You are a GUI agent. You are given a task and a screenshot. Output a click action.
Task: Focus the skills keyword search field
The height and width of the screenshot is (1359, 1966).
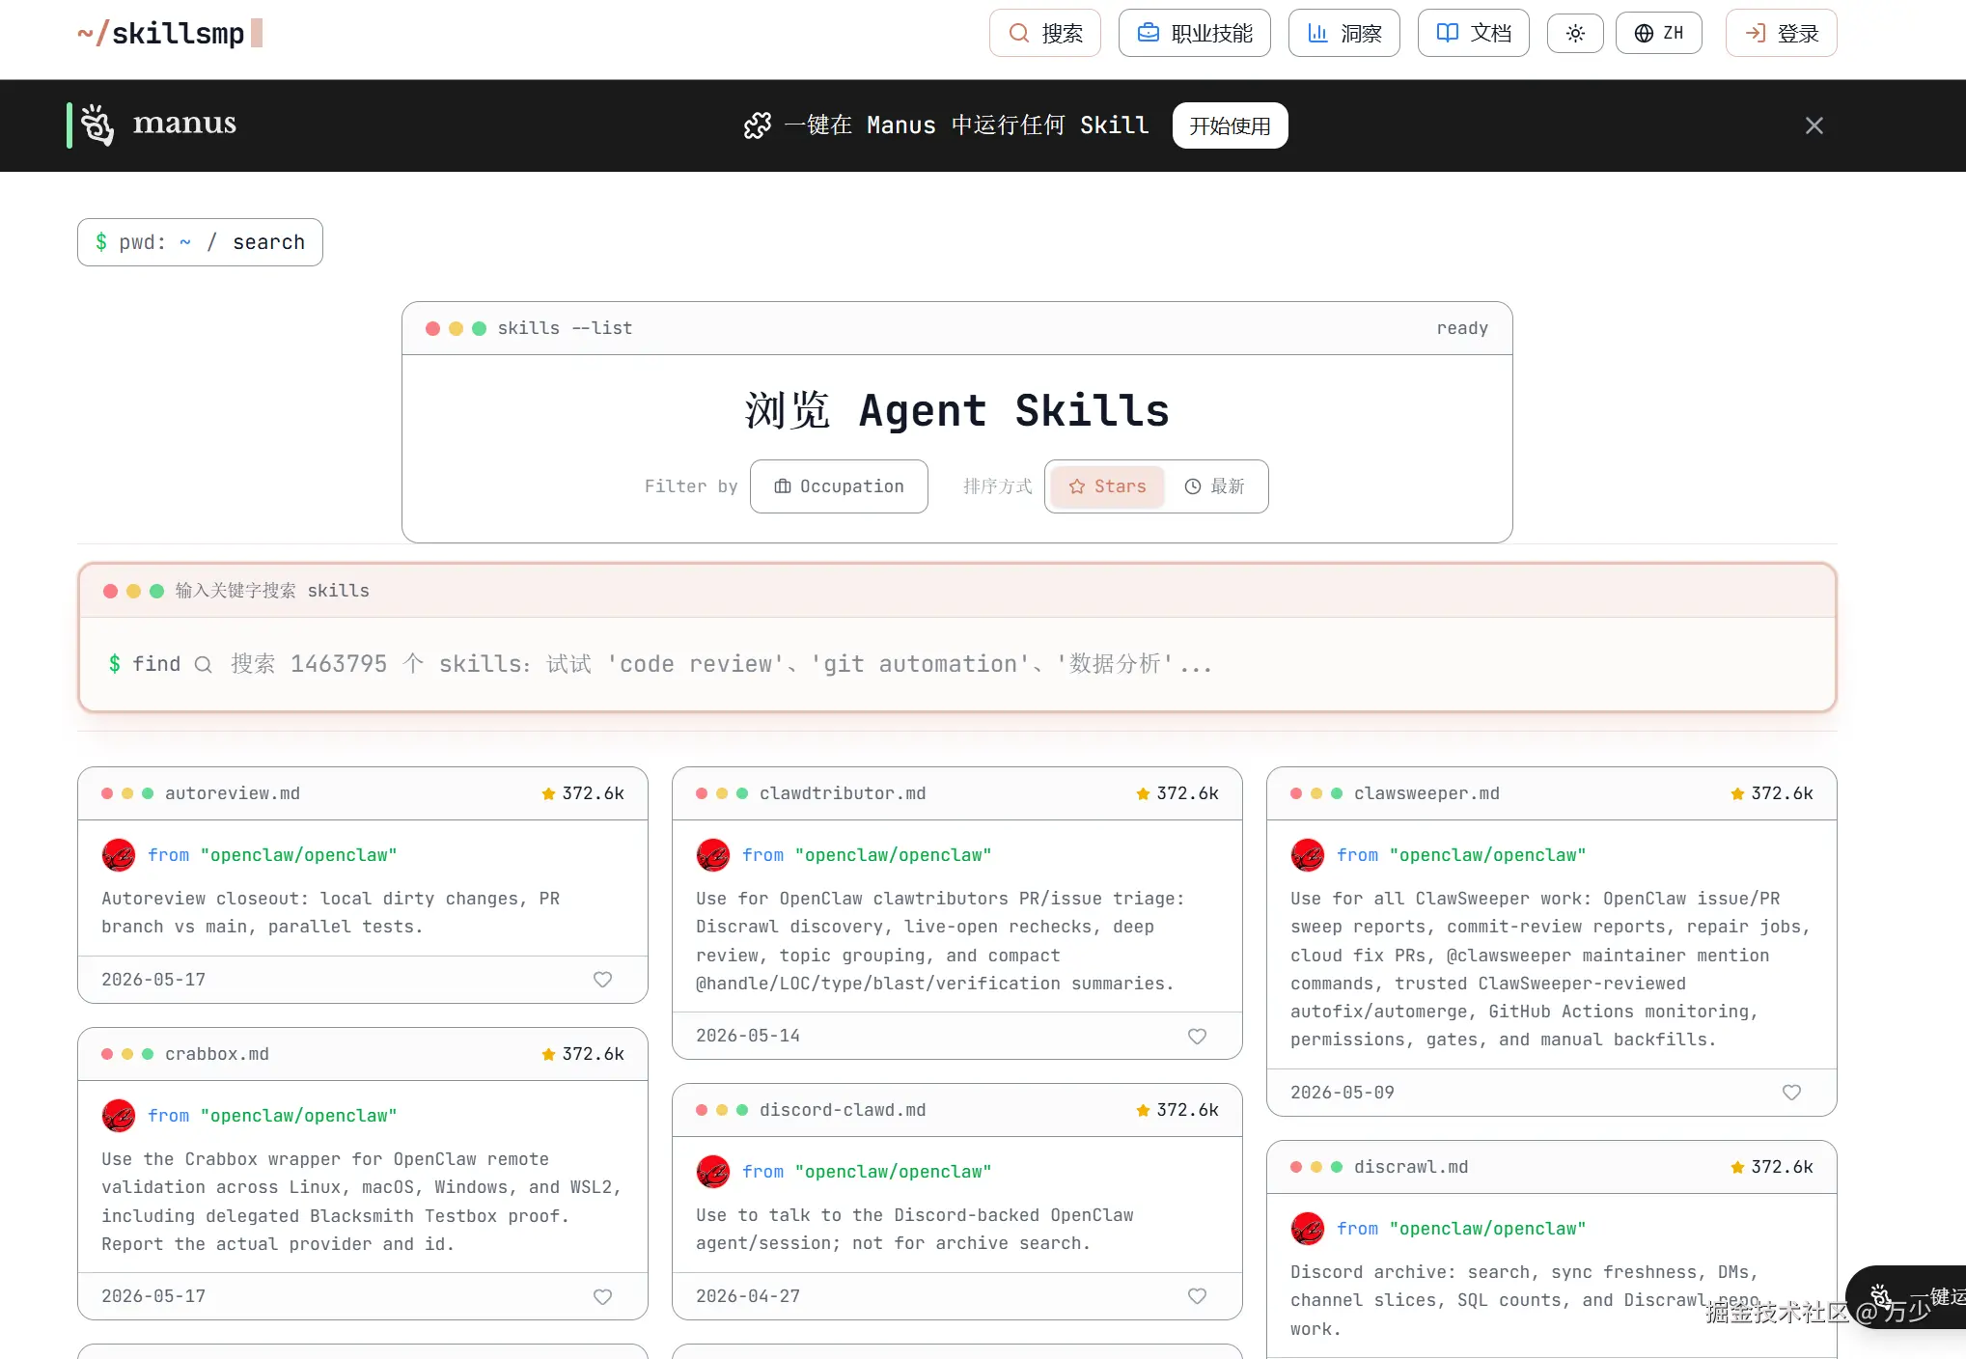coord(957,664)
